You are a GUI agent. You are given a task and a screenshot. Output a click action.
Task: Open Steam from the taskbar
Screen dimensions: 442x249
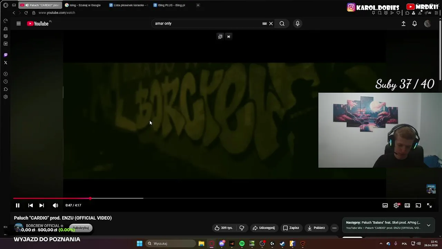(x=282, y=243)
